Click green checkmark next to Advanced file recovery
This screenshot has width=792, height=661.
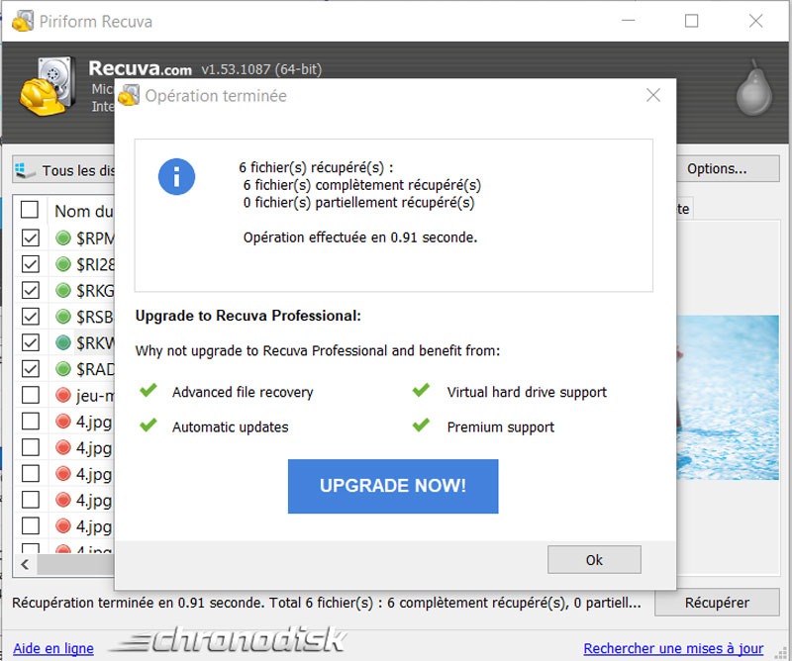point(148,391)
